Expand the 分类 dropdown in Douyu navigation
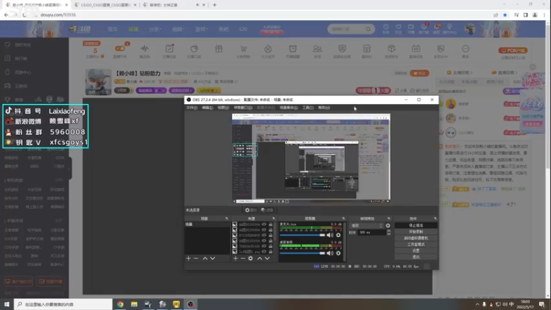 point(154,30)
